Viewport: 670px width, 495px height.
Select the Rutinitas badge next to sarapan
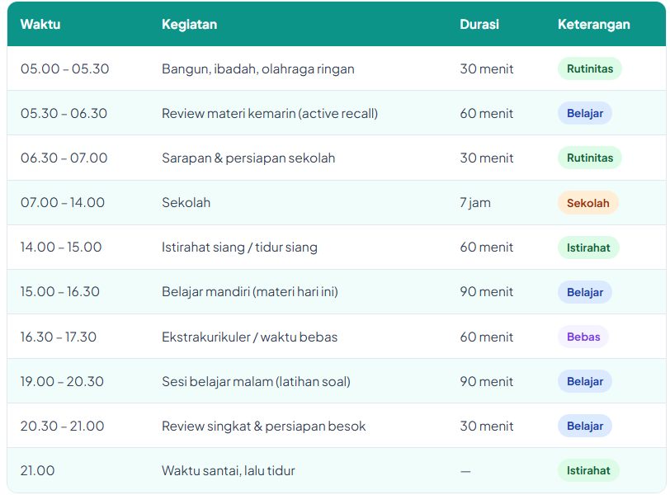coord(588,158)
